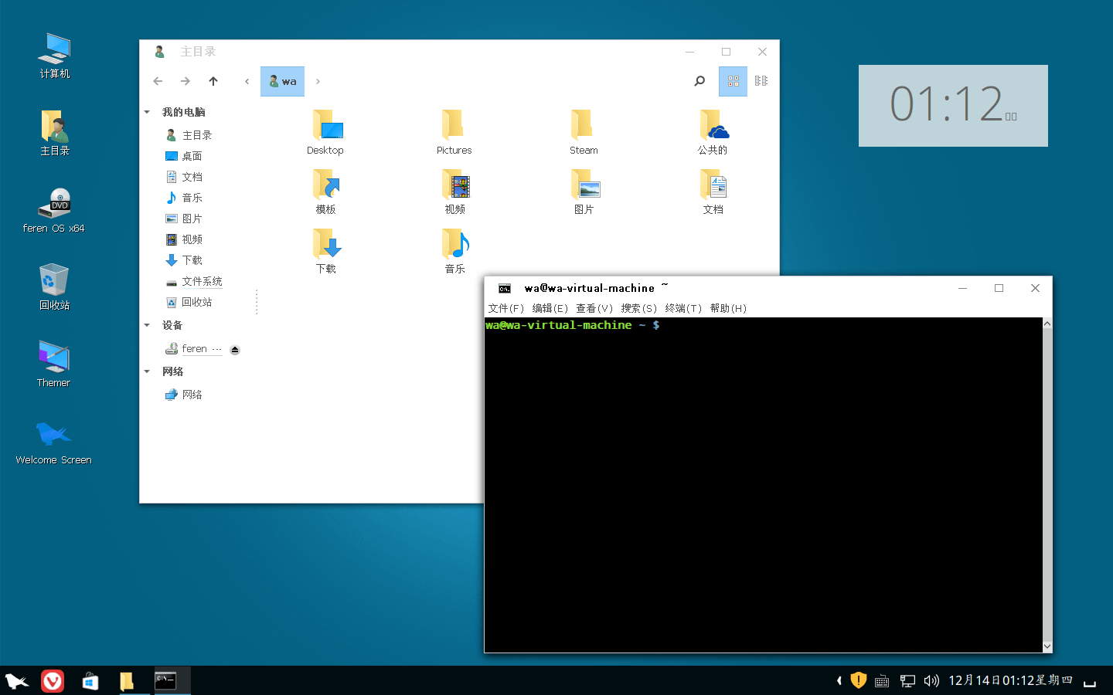Open 图片 in the sidebar
Screen dimensions: 1113x695
point(184,219)
